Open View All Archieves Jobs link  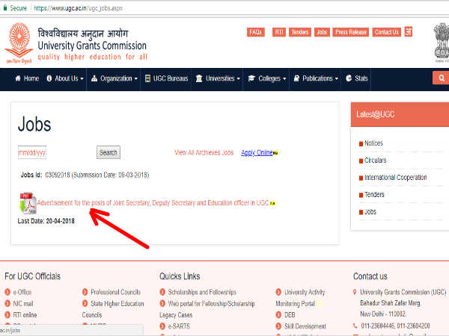pyautogui.click(x=204, y=152)
